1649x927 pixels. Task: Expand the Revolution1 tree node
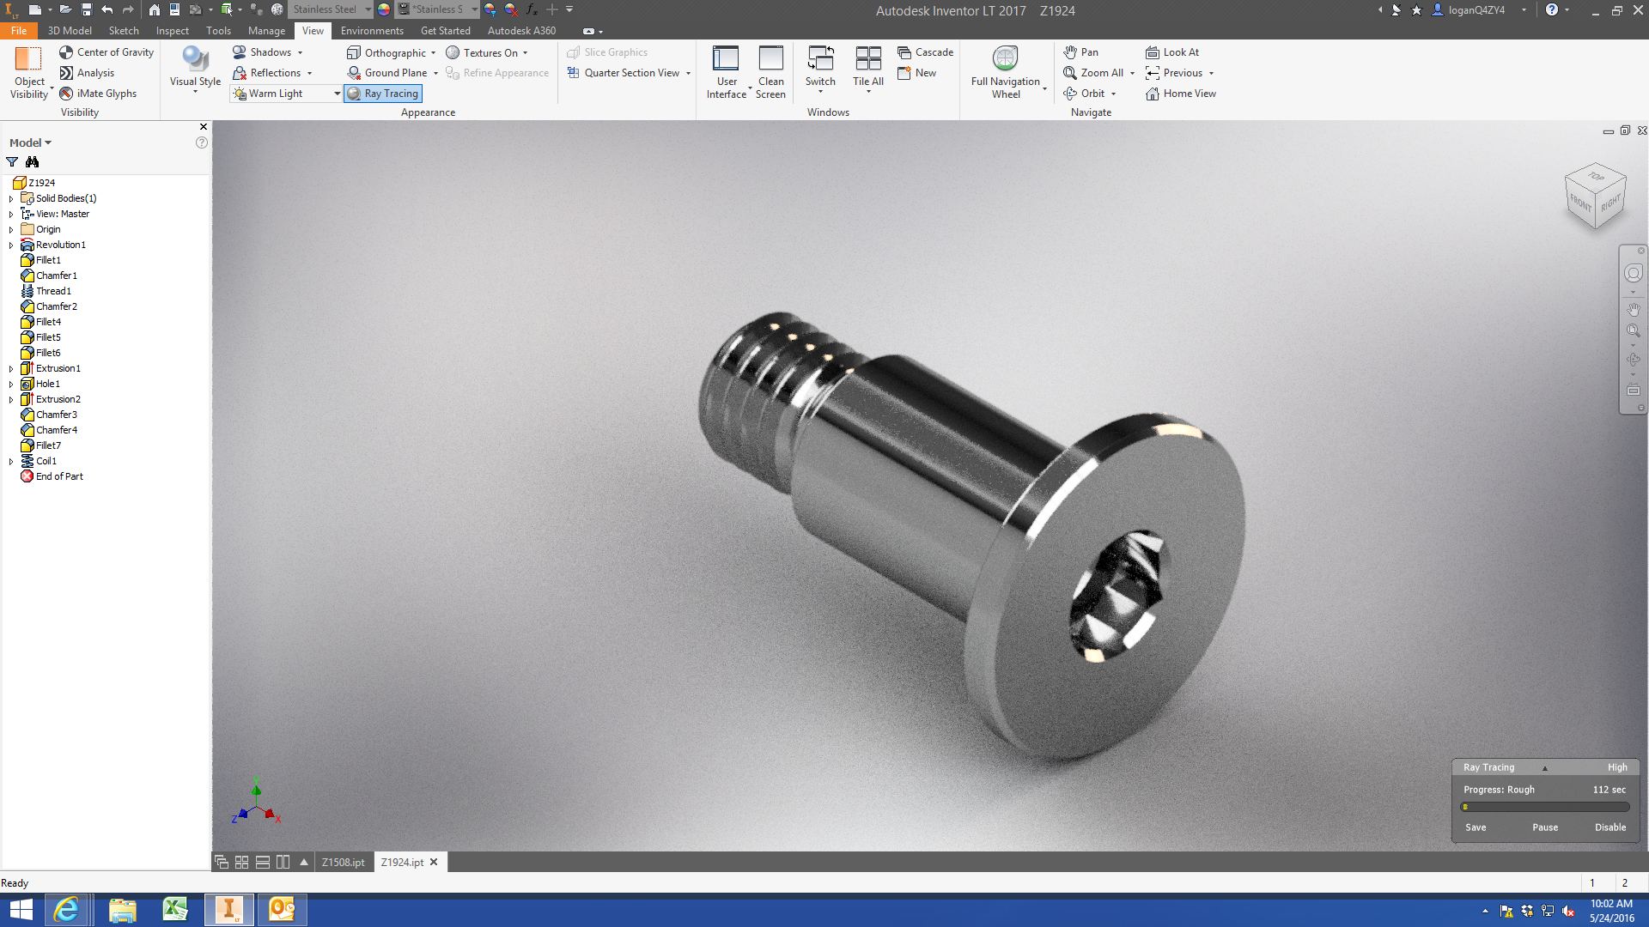11,245
